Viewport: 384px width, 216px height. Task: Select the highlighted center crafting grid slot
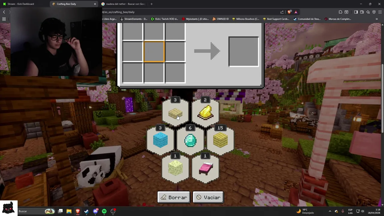[x=154, y=52]
